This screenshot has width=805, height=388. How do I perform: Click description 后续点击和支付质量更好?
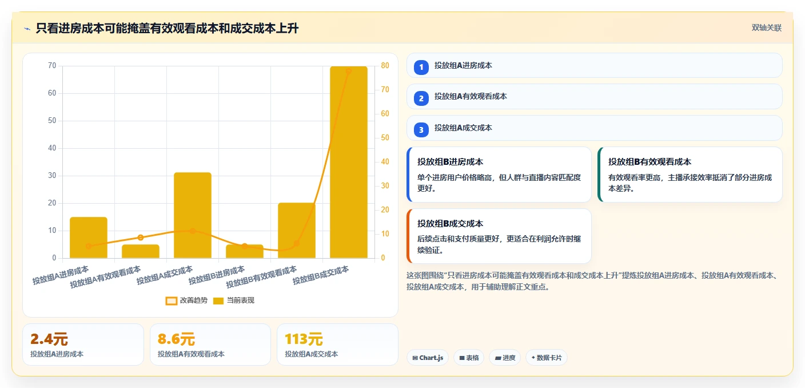coord(499,244)
